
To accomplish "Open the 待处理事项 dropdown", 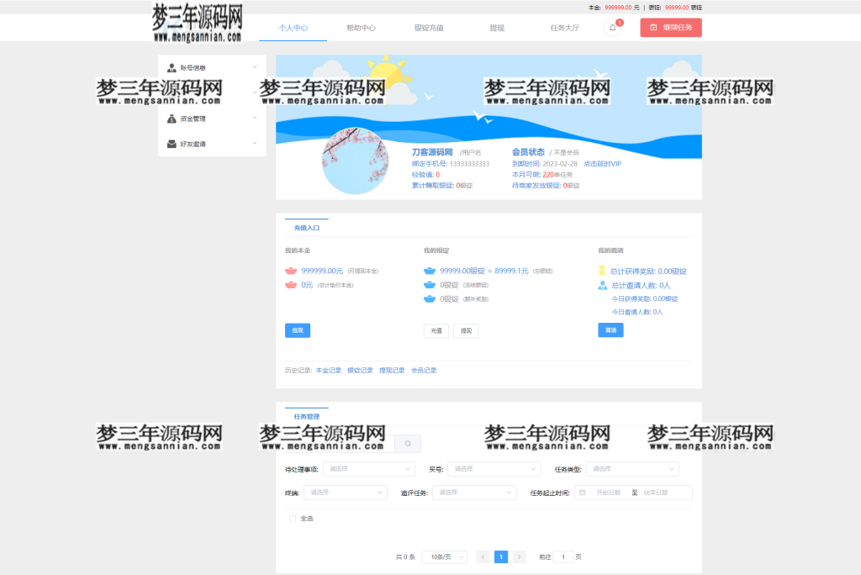I will point(368,468).
